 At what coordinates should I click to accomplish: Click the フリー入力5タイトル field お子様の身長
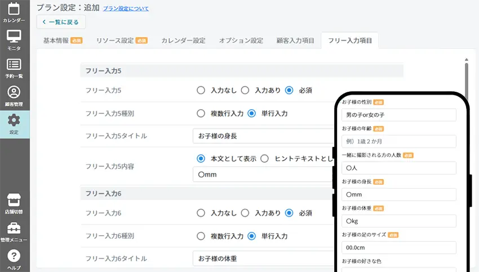264,136
